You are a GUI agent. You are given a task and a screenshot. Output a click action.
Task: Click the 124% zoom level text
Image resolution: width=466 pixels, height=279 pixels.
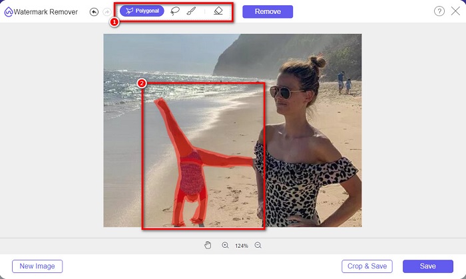coord(241,246)
